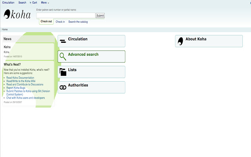The image size is (251, 157).
Task: Click the Koha logo in header
Action: (x=17, y=15)
